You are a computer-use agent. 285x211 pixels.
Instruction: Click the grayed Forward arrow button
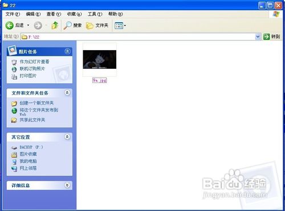point(38,26)
